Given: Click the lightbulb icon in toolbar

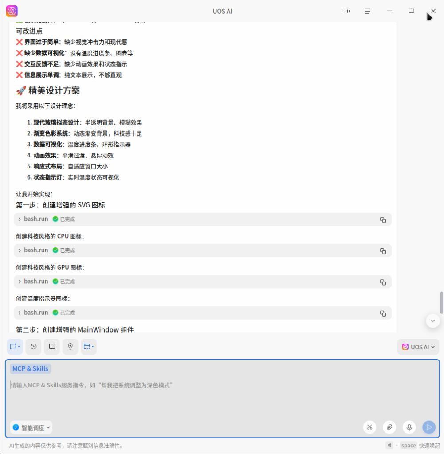Looking at the screenshot, I should coord(70,347).
